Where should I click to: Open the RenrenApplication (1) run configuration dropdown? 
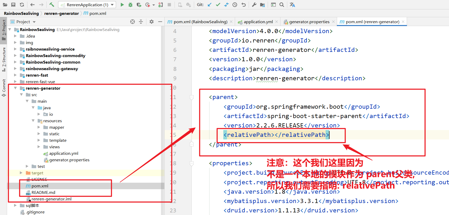[87, 5]
